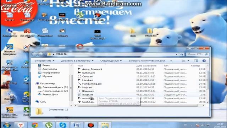Open the view options dropdown arrow
This screenshot has height=128, width=227.
[x=188, y=61]
